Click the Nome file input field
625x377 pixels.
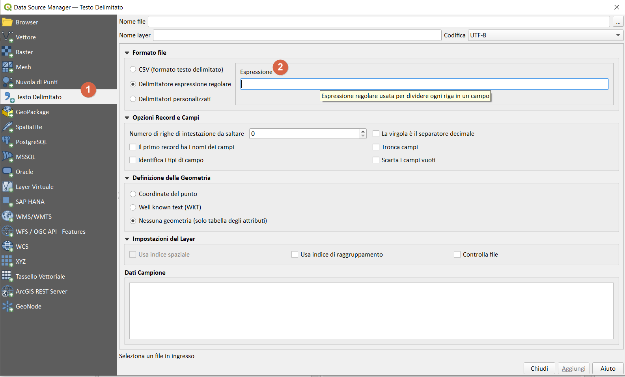pyautogui.click(x=379, y=22)
